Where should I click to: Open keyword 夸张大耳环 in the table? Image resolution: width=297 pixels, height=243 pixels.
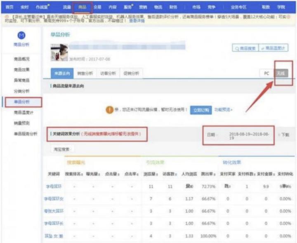[54, 211]
